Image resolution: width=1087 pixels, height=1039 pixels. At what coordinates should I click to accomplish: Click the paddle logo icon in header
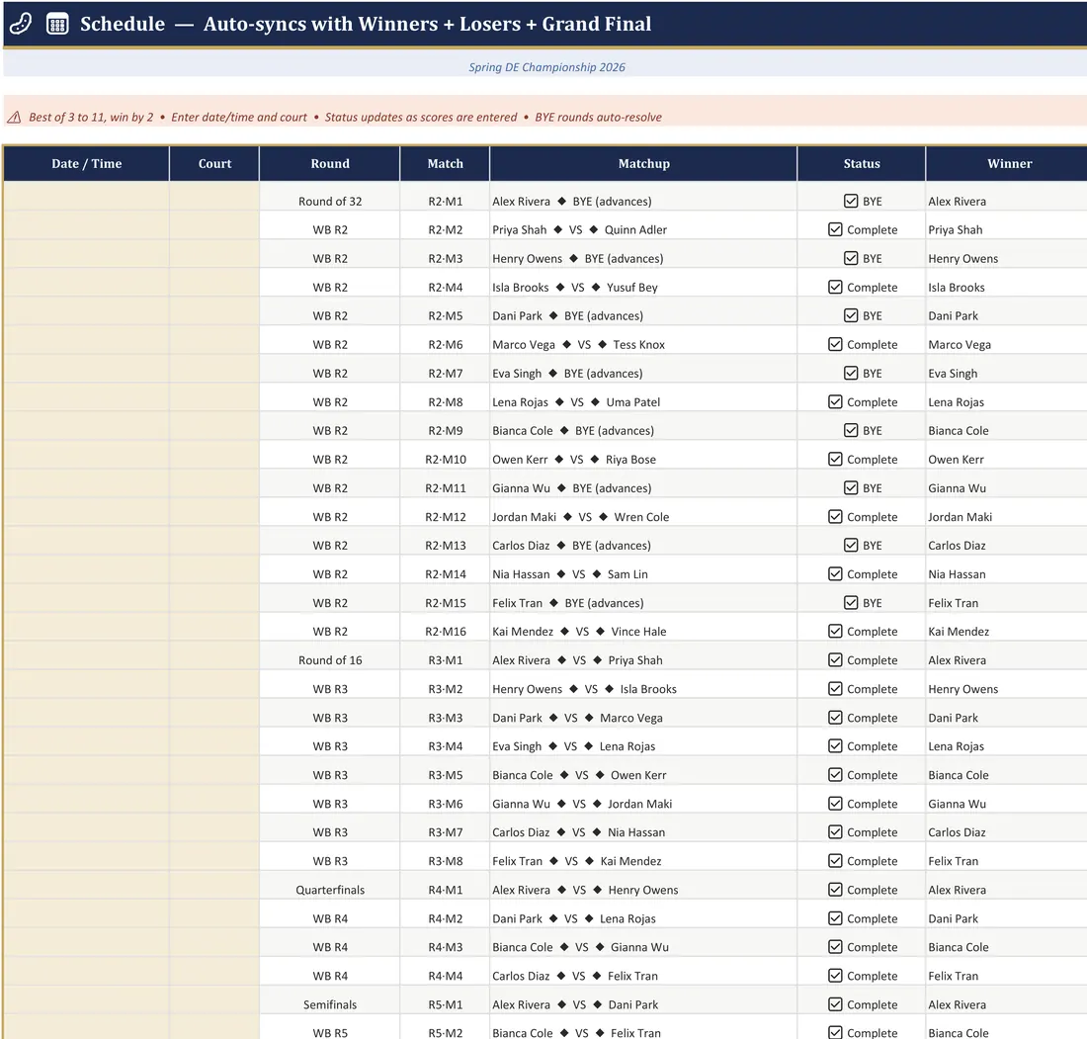tap(21, 24)
